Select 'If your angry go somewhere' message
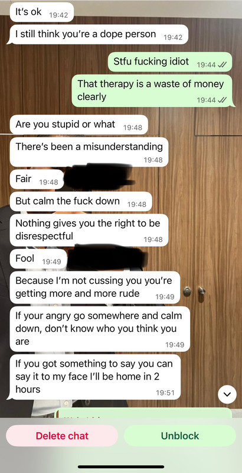This screenshot has height=473, width=242. [x=100, y=329]
